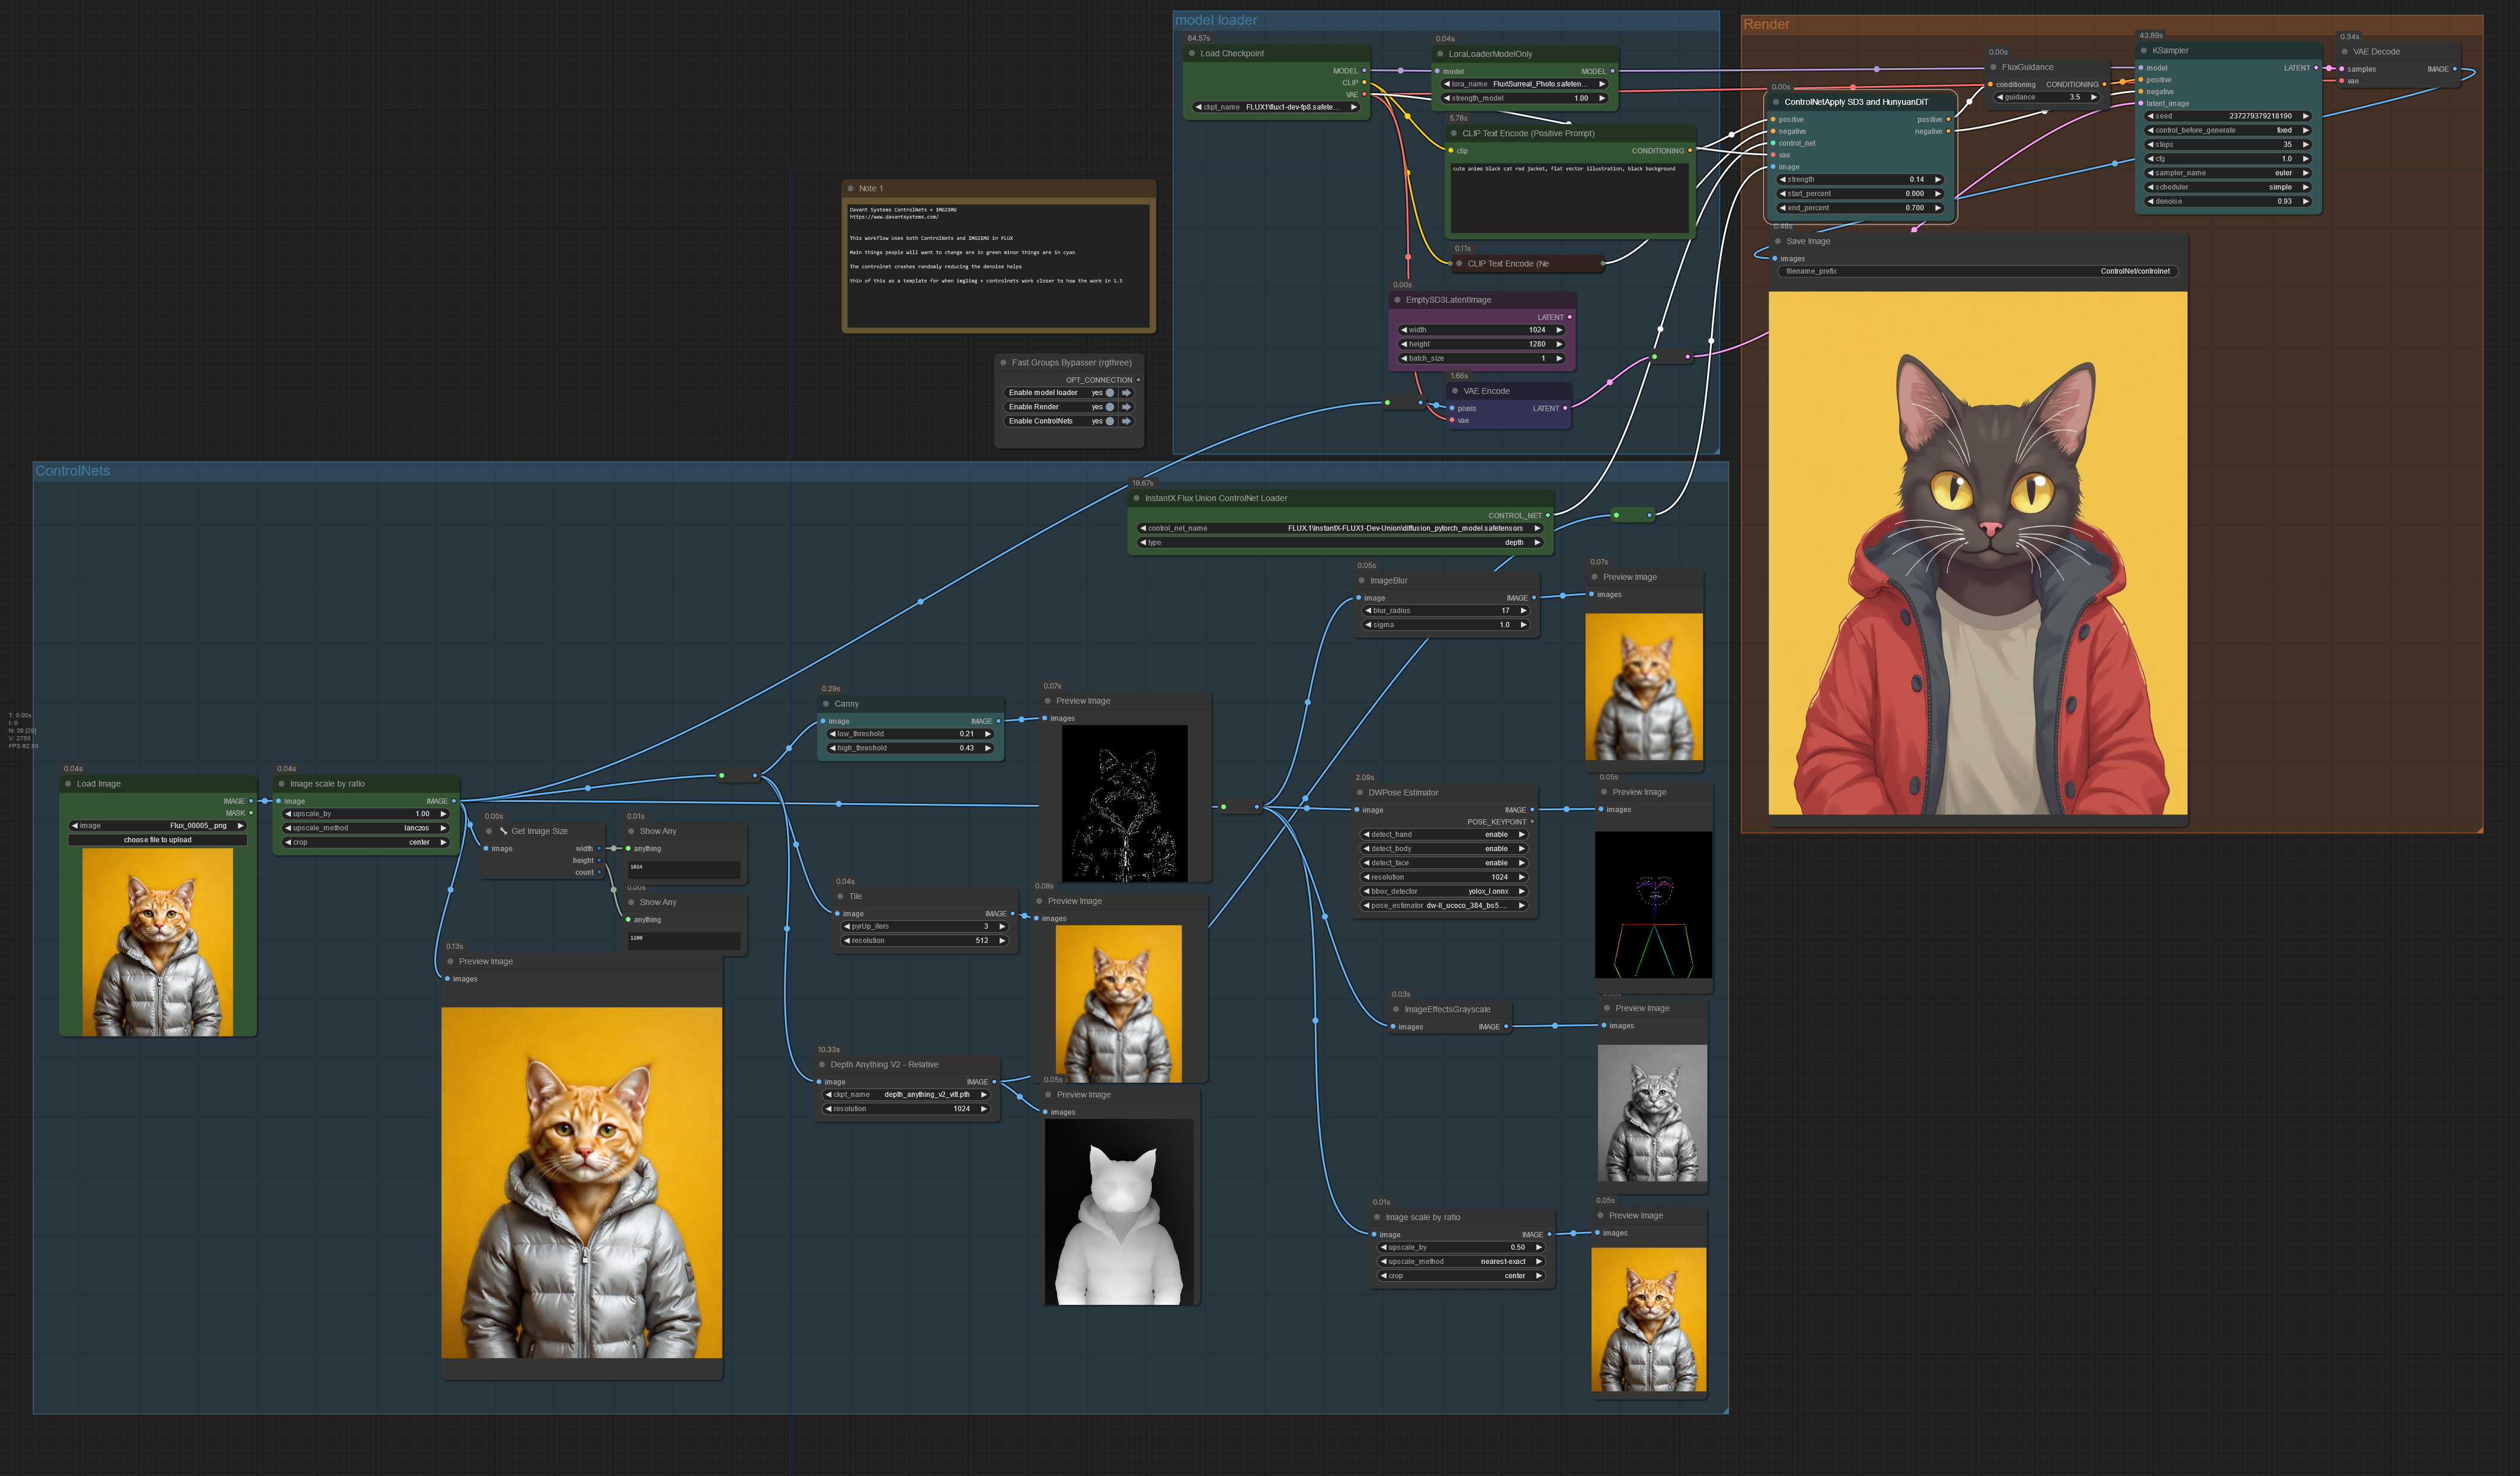
Task: Click collapse dot on DWPose Estimator node
Action: pos(1360,792)
